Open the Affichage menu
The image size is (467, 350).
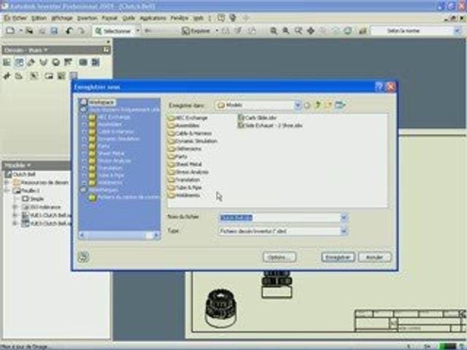(x=62, y=18)
